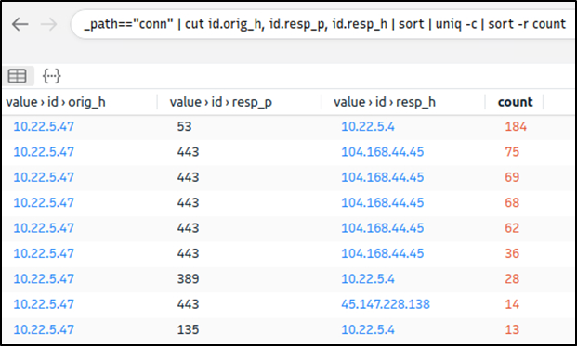
Task: Select port 53 cell
Action: 184,127
